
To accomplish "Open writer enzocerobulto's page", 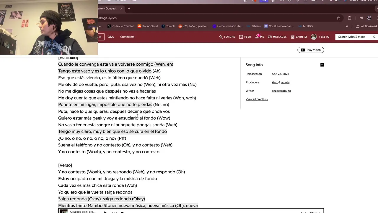I will (281, 91).
